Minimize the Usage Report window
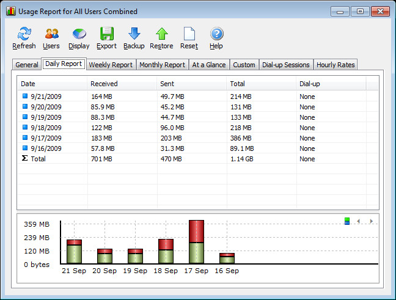The image size is (396, 300). 340,12
